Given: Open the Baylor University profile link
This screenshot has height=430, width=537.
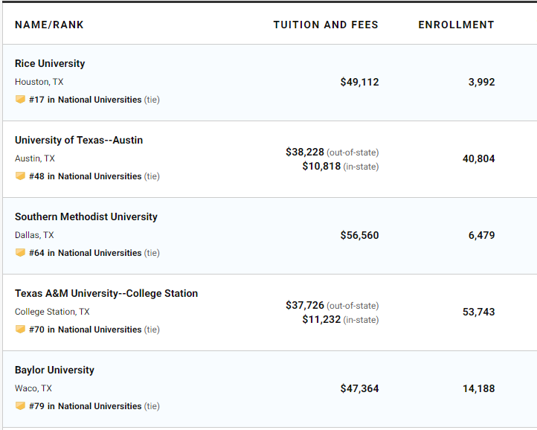Looking at the screenshot, I should tap(54, 370).
